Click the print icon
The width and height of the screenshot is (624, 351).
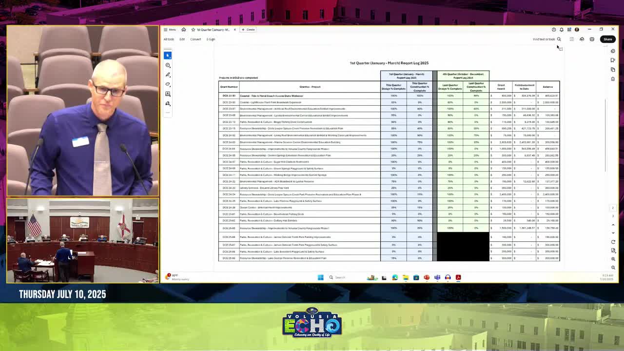click(592, 39)
